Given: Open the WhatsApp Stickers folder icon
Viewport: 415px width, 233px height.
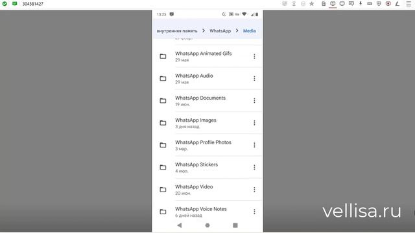Looking at the screenshot, I should [163, 167].
